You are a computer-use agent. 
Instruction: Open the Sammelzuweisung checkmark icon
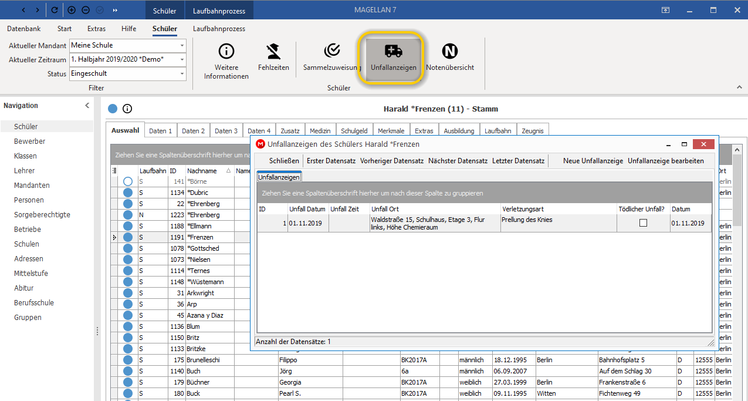pos(332,51)
